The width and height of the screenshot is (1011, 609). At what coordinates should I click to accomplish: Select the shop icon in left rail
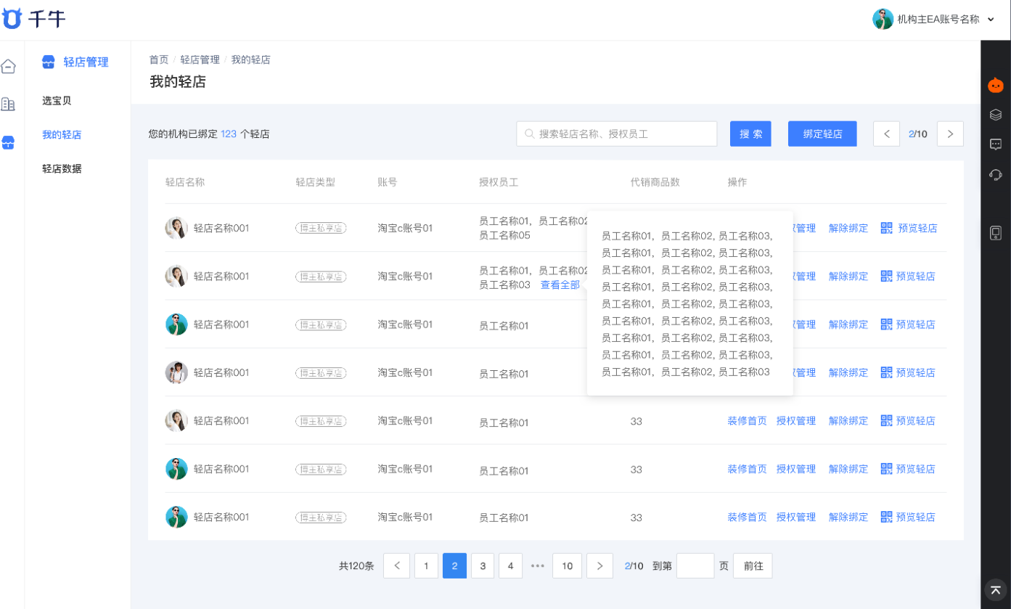pos(8,142)
